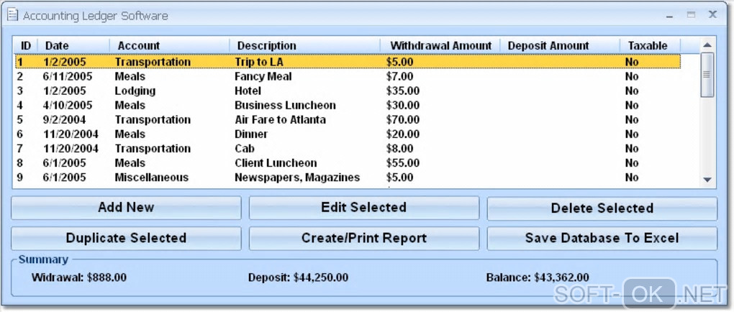Click the 9/2/2004 date cell
Screen dimensions: 734x312
pyautogui.click(x=65, y=120)
